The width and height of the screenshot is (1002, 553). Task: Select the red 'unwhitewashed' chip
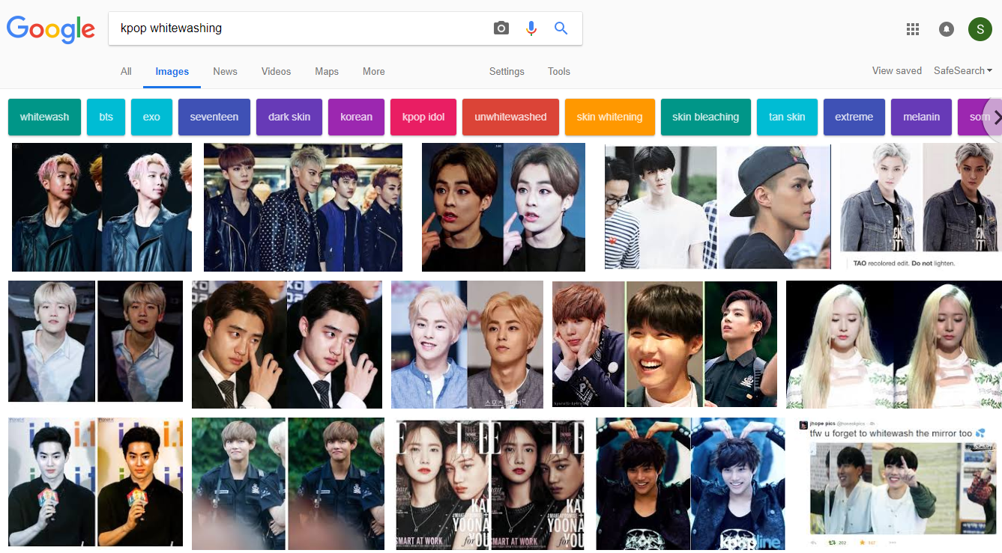point(510,117)
